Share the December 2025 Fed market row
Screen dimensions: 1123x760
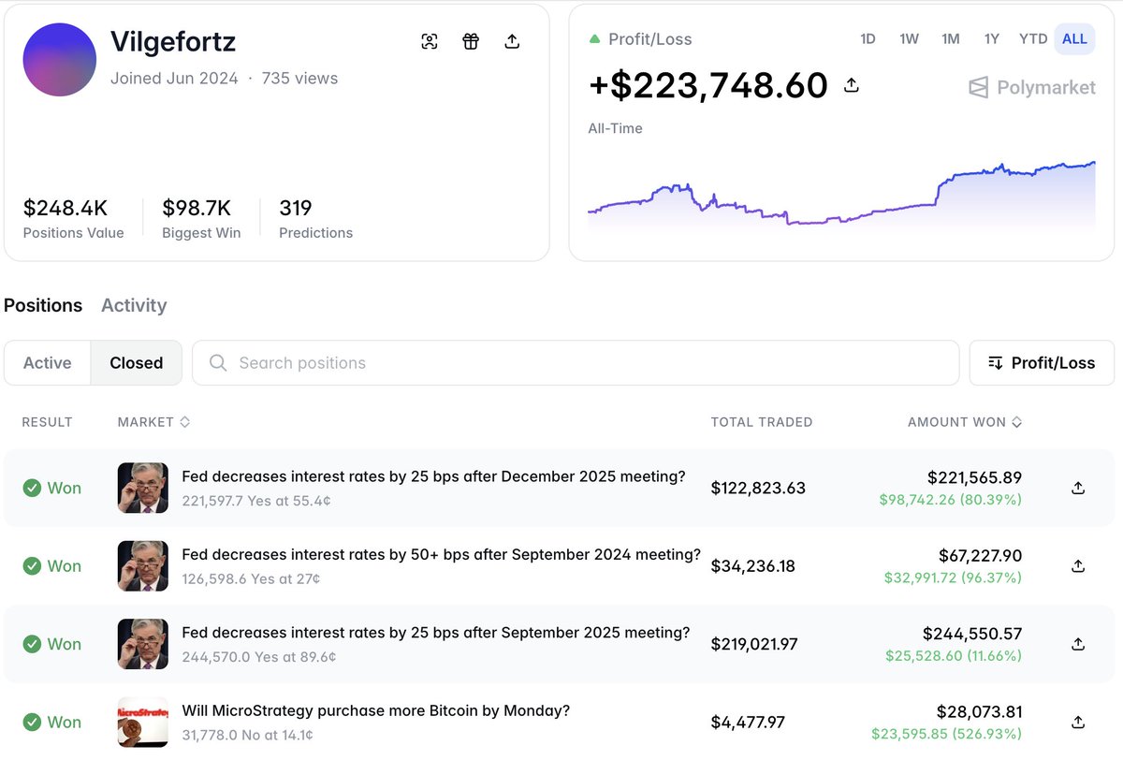pos(1078,488)
